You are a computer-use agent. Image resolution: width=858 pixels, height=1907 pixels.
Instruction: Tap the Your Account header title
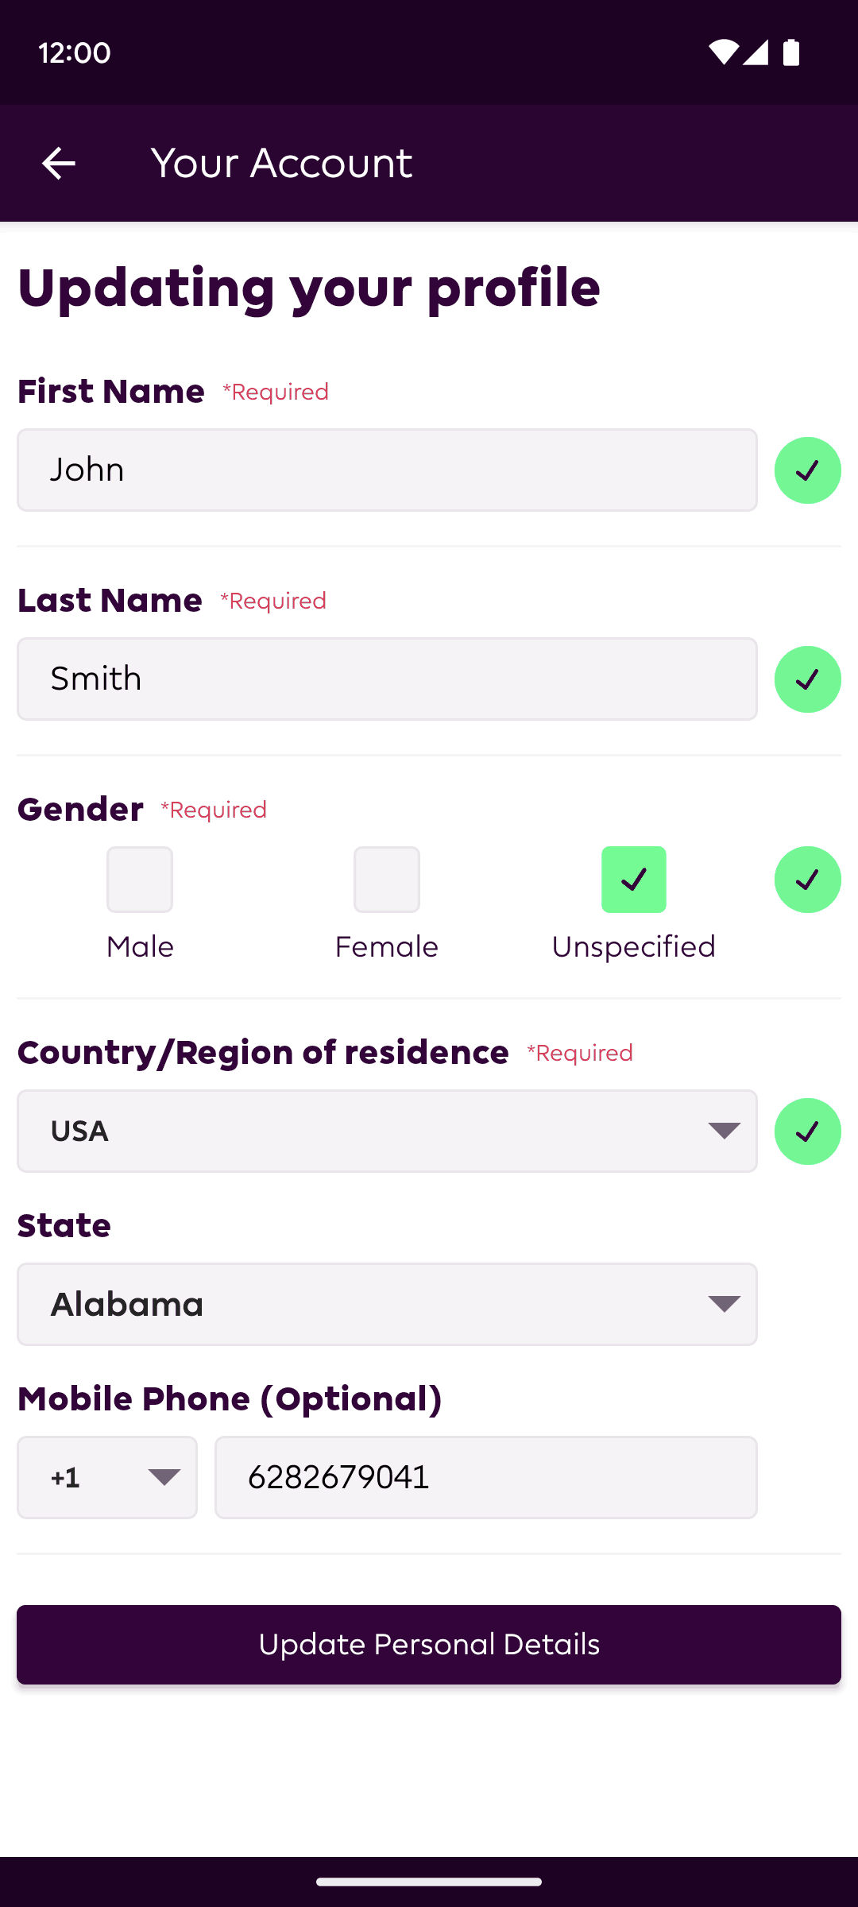click(282, 164)
